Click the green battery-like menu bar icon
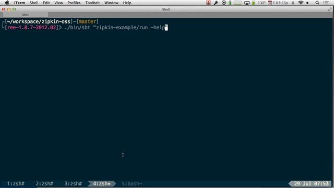Image resolution: width=334 pixels, height=188 pixels. pos(230,3)
